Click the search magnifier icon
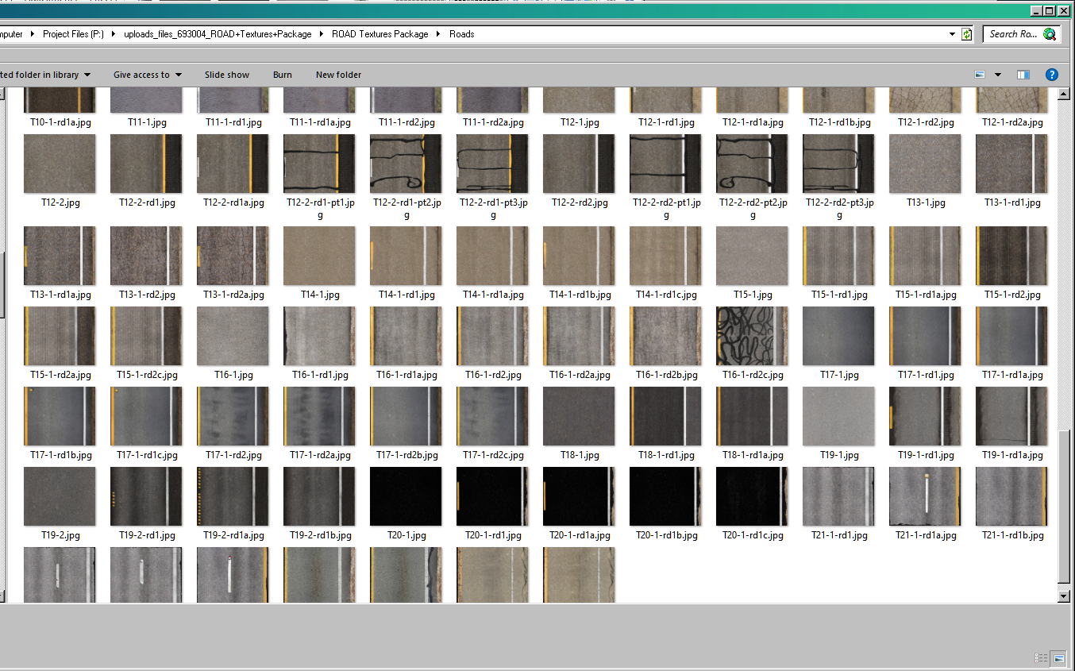This screenshot has height=671, width=1075. (1050, 34)
